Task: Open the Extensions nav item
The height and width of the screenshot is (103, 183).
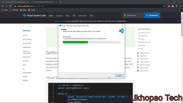Action: (83, 16)
